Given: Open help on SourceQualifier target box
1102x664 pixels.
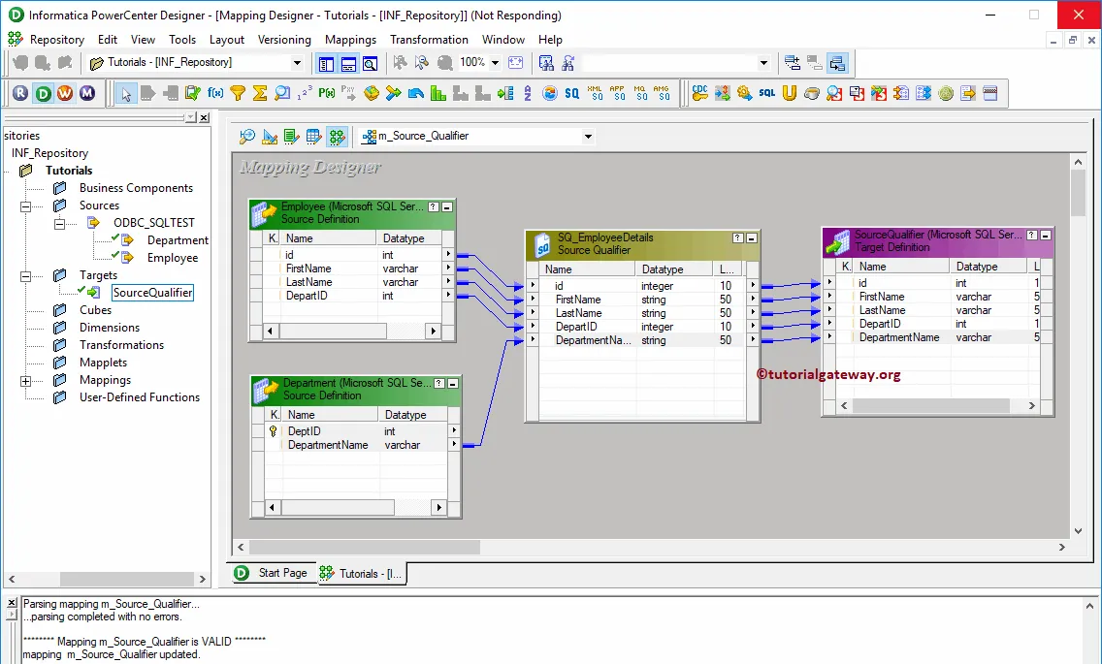Looking at the screenshot, I should pyautogui.click(x=1032, y=236).
